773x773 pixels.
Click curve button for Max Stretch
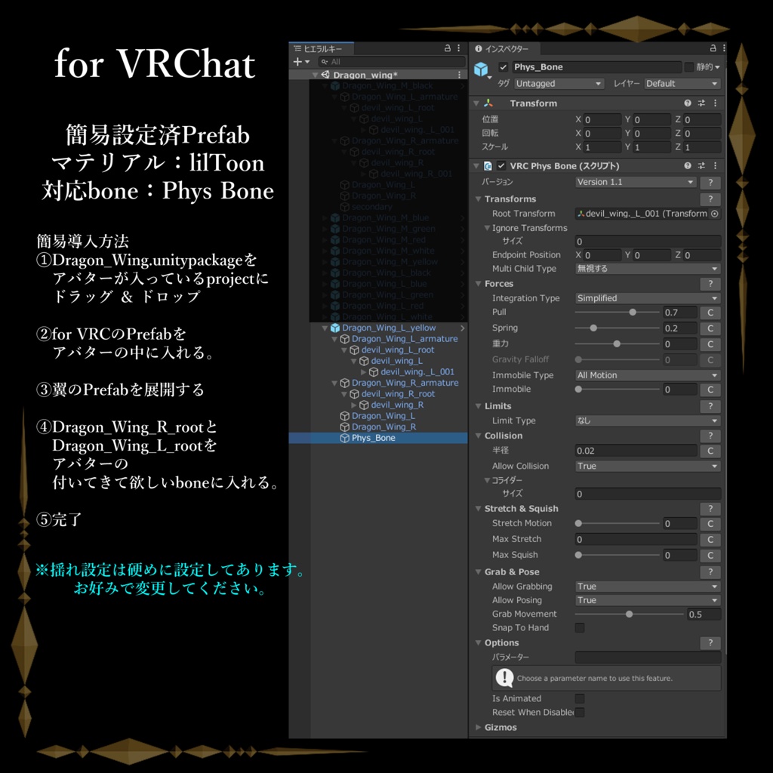710,539
